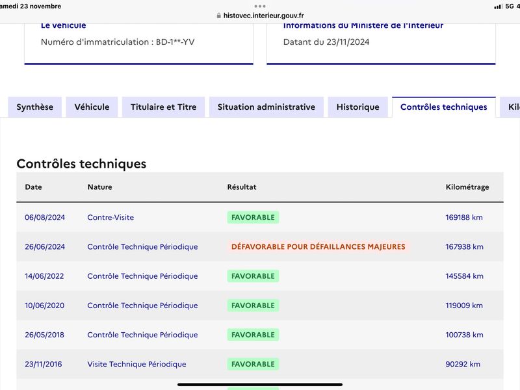
Task: Go to the Historique tab
Action: [358, 107]
